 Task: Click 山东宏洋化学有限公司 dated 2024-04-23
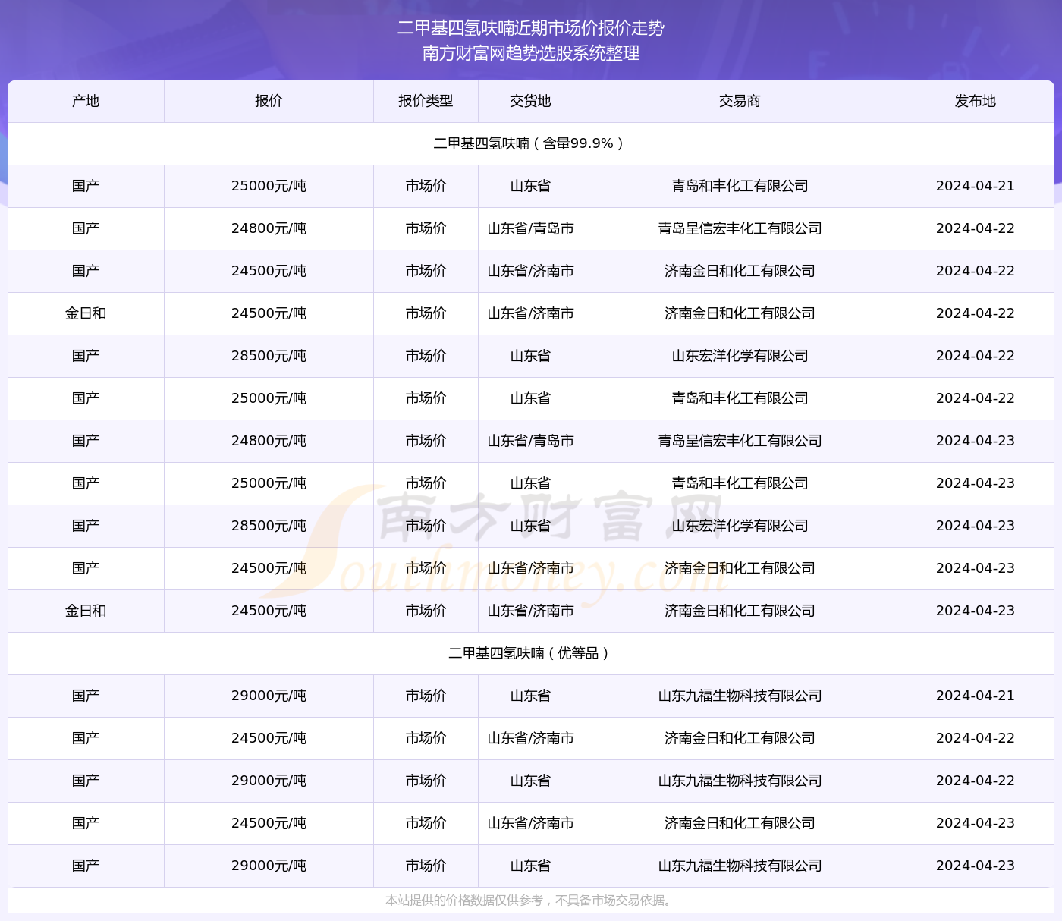pos(740,526)
